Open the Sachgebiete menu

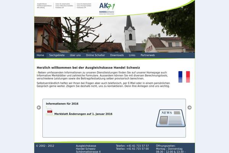(x=57, y=55)
